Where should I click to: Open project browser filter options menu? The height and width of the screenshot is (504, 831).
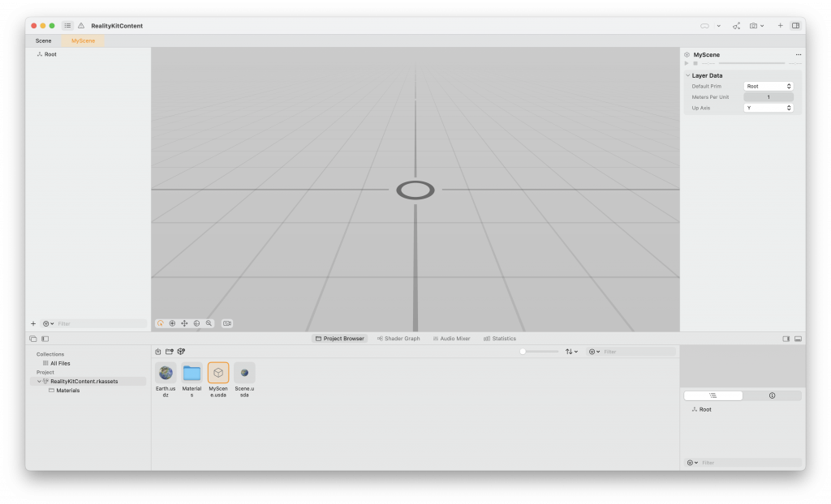coord(594,352)
